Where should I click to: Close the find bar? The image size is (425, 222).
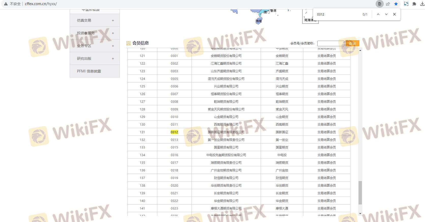394,14
